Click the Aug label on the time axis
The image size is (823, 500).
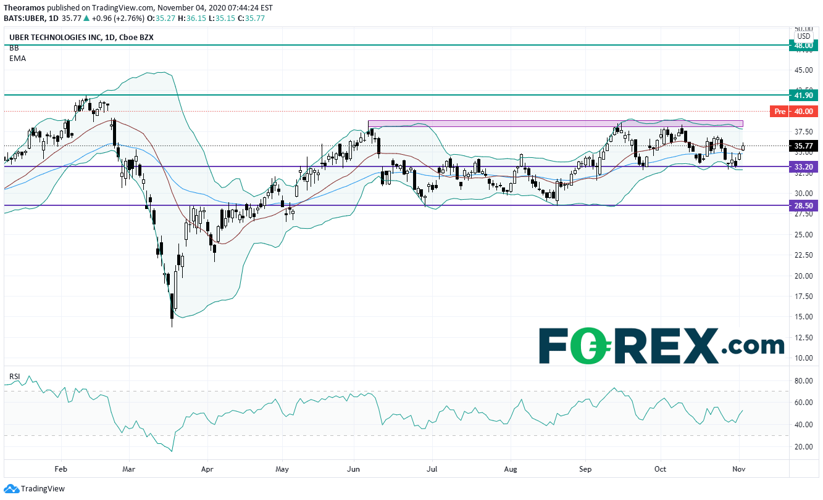click(511, 469)
